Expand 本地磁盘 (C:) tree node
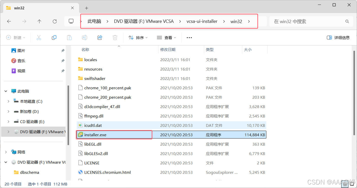The image size is (357, 188). [x=8, y=101]
